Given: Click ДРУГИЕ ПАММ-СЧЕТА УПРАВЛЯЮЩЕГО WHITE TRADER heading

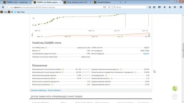Looking at the screenshot, I should (56, 97).
